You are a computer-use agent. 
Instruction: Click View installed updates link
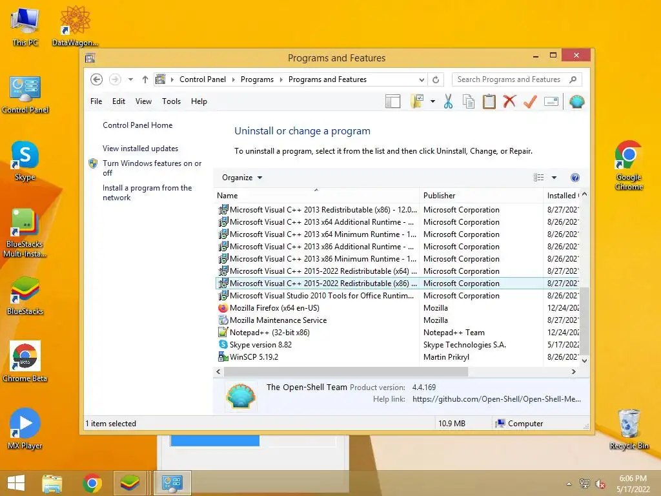tap(140, 149)
